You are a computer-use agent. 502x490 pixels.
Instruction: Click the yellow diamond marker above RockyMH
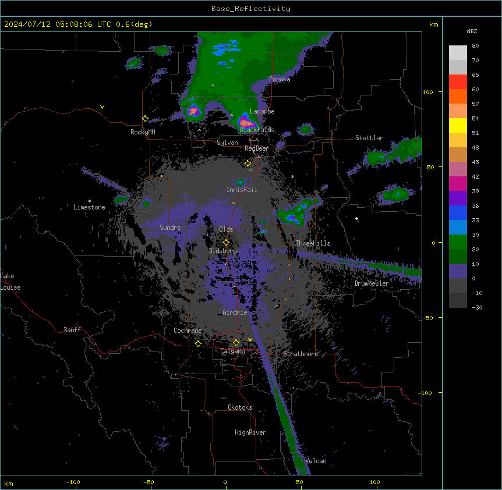[x=146, y=119]
